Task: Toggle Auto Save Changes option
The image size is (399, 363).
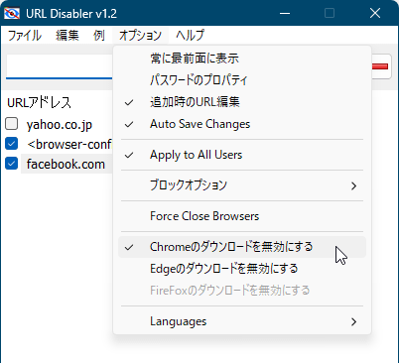Action: pos(242,124)
